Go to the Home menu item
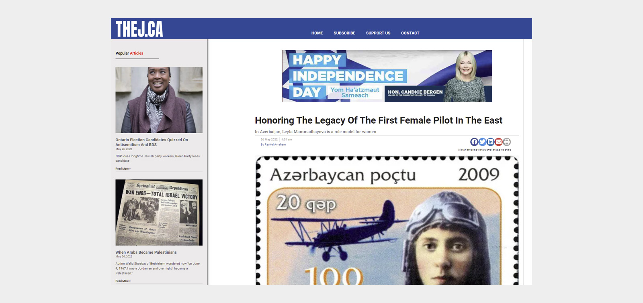The height and width of the screenshot is (303, 643). (317, 33)
